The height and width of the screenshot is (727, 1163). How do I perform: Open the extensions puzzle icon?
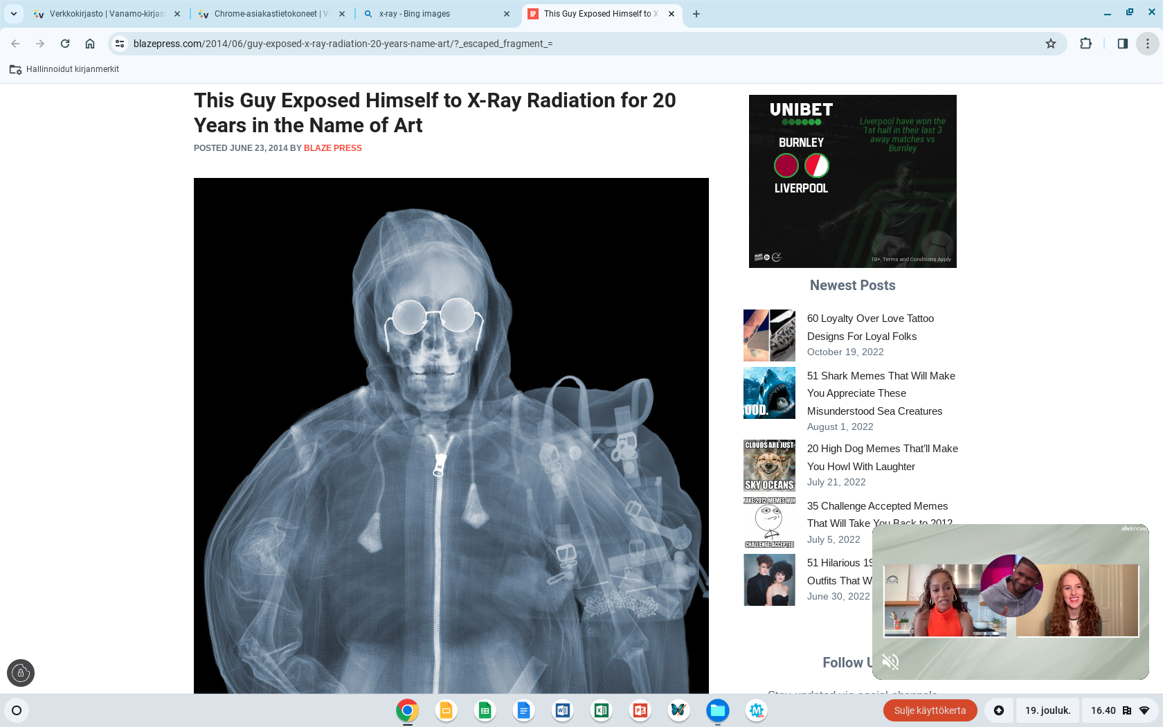[x=1085, y=44]
